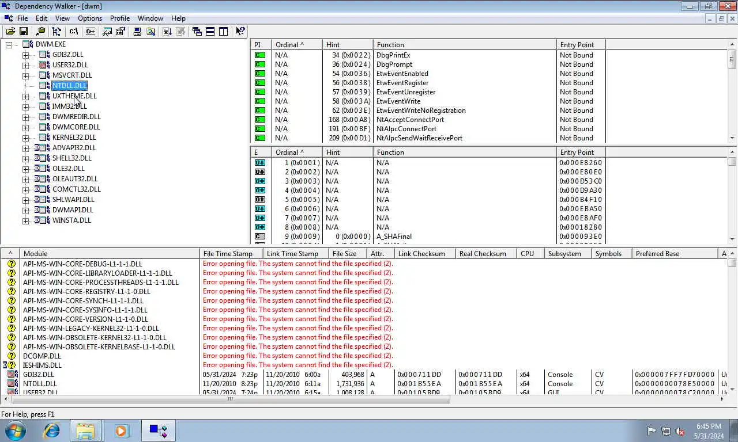Open the Window menu
Screen dimensions: 738x442
(x=150, y=18)
